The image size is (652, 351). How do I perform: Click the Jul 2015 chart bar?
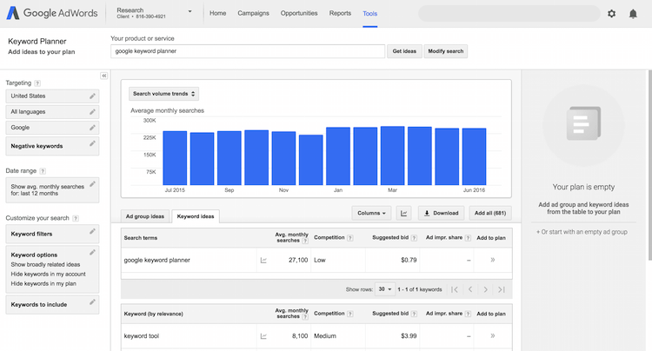[x=175, y=158]
